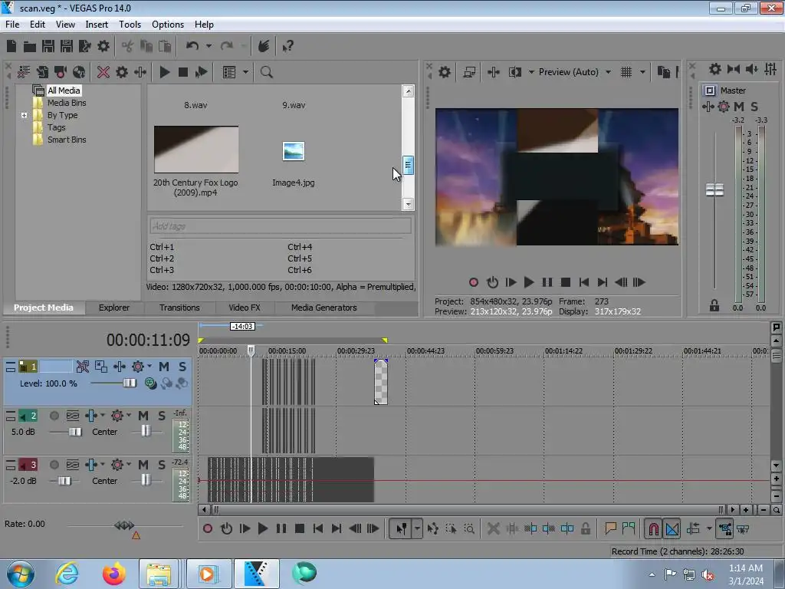Toggle Enable Snapping magnet button
This screenshot has width=785, height=589.
[653, 528]
